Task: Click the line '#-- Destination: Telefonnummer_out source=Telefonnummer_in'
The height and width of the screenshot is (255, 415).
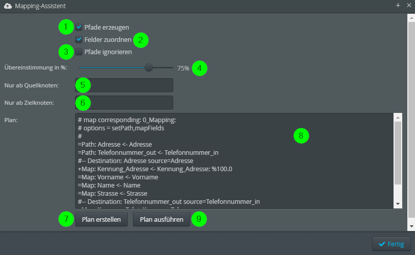Action: 169,202
